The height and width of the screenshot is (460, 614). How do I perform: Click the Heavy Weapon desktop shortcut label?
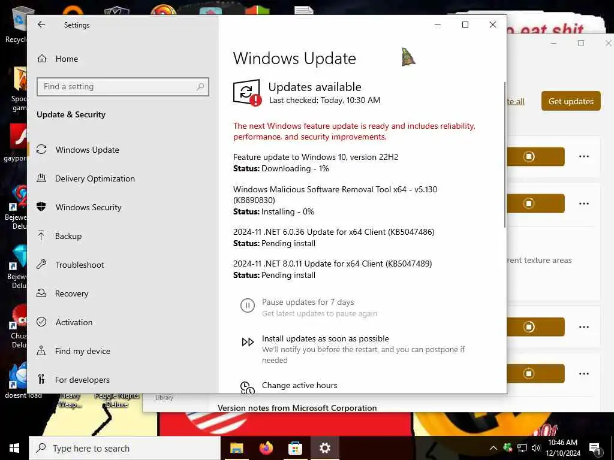(71, 401)
